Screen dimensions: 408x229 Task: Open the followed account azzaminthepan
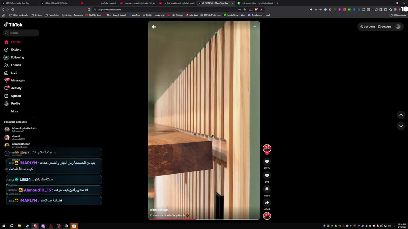click(18, 145)
